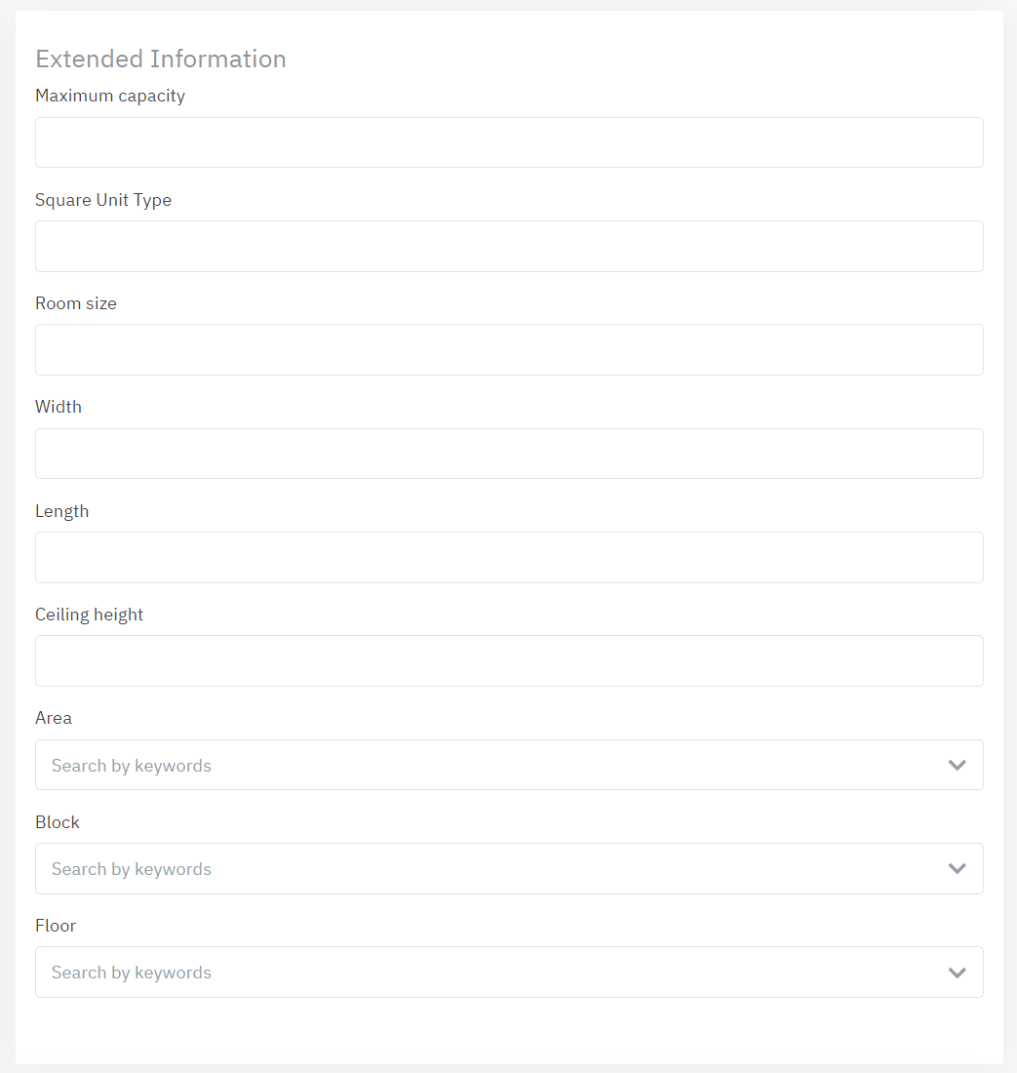Click the 'Square Unit Type' label text
This screenshot has width=1017, height=1073.
(x=103, y=200)
